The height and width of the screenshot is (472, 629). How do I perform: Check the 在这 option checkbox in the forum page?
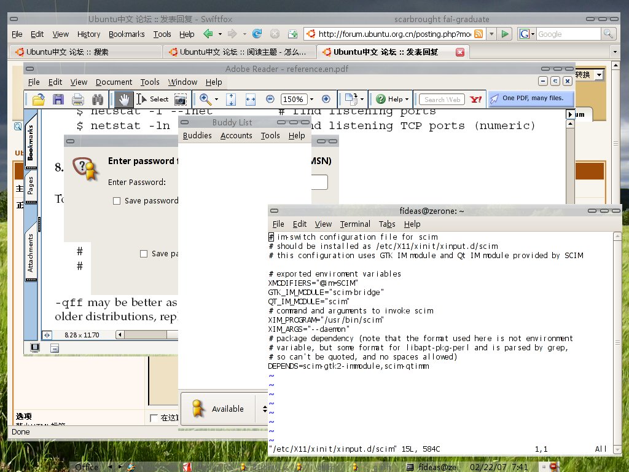153,418
